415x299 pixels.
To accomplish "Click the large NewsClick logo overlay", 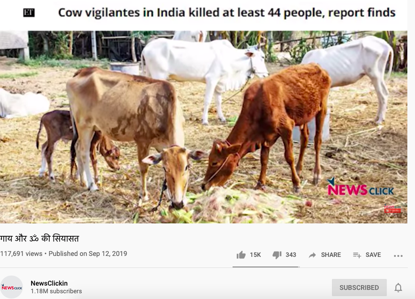I will coord(361,187).
